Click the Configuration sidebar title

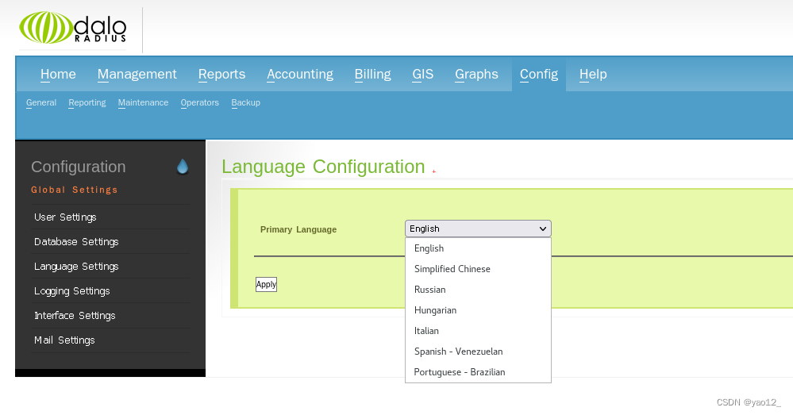point(79,167)
